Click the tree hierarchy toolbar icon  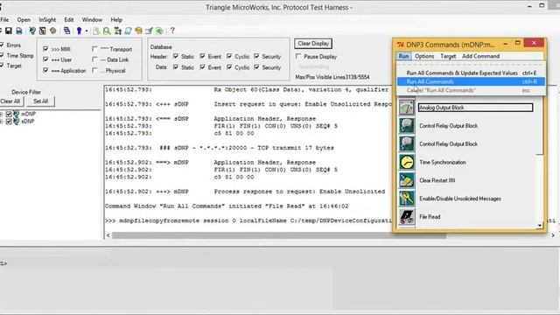[117, 31]
